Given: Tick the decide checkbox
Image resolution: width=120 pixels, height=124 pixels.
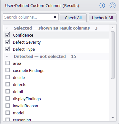Looking at the screenshot, I should tap(8, 77).
